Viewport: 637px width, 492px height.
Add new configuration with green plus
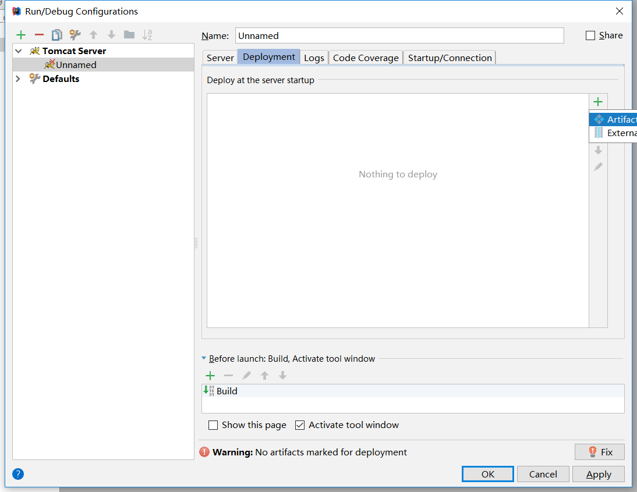[21, 35]
